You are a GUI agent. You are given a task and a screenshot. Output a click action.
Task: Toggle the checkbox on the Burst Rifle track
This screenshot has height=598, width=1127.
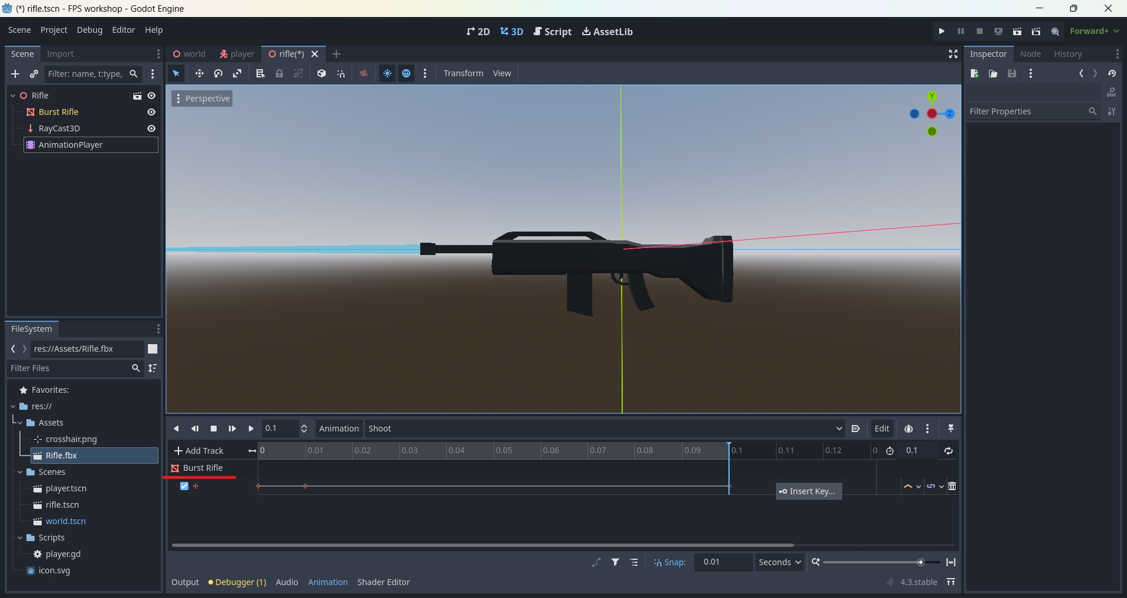[184, 486]
